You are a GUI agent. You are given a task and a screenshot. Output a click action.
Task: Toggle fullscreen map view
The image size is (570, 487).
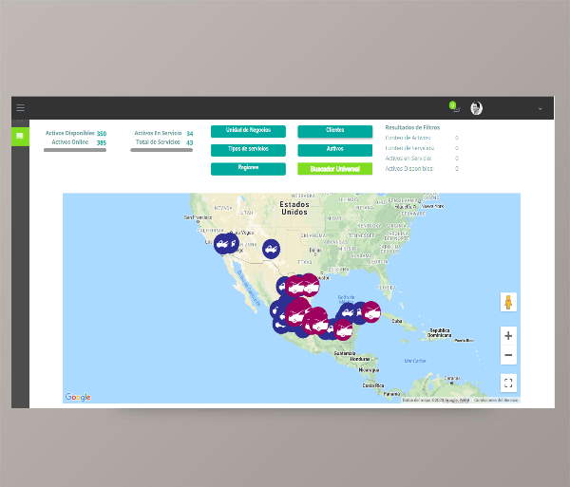point(508,383)
